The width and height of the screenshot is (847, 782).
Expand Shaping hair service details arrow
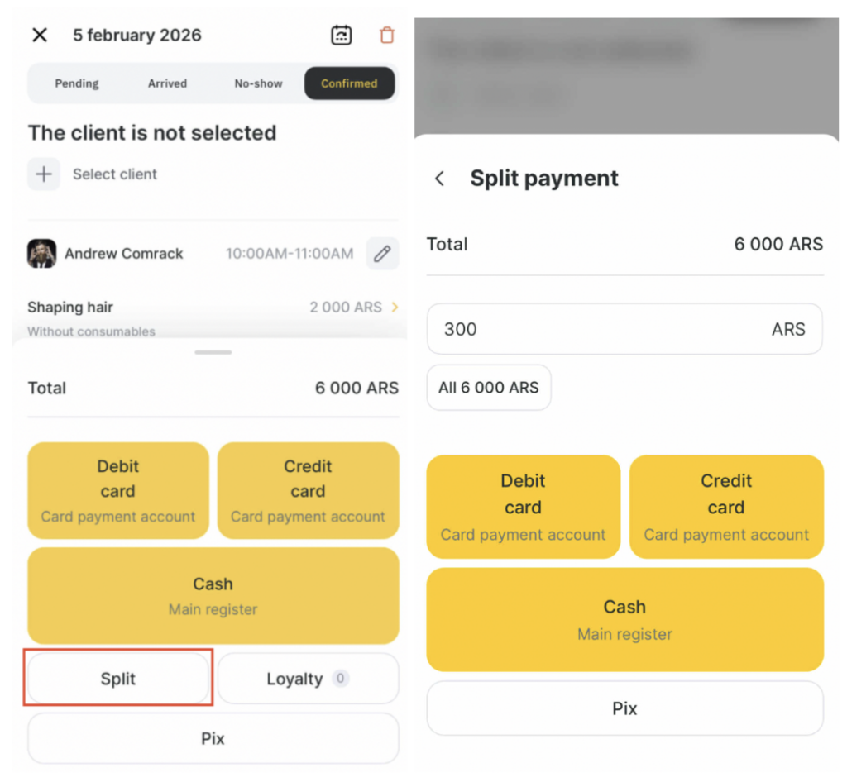395,308
